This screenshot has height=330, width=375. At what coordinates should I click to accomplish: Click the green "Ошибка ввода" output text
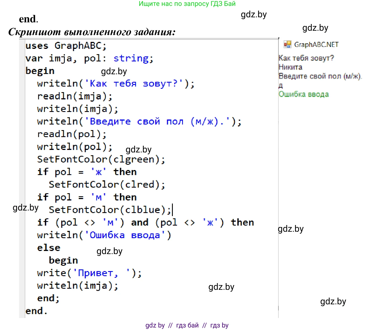click(303, 94)
